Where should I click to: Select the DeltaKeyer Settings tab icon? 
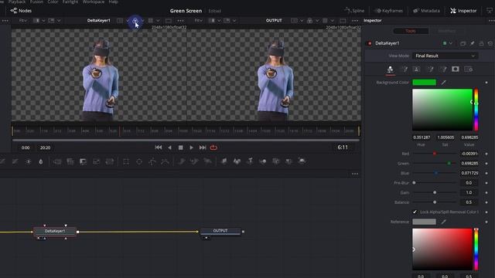pos(468,69)
